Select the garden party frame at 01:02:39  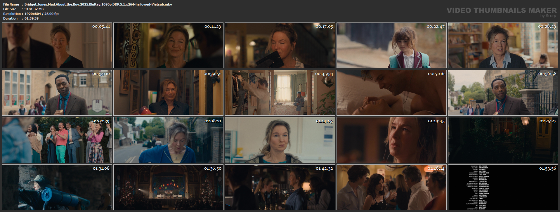pyautogui.click(x=57, y=140)
